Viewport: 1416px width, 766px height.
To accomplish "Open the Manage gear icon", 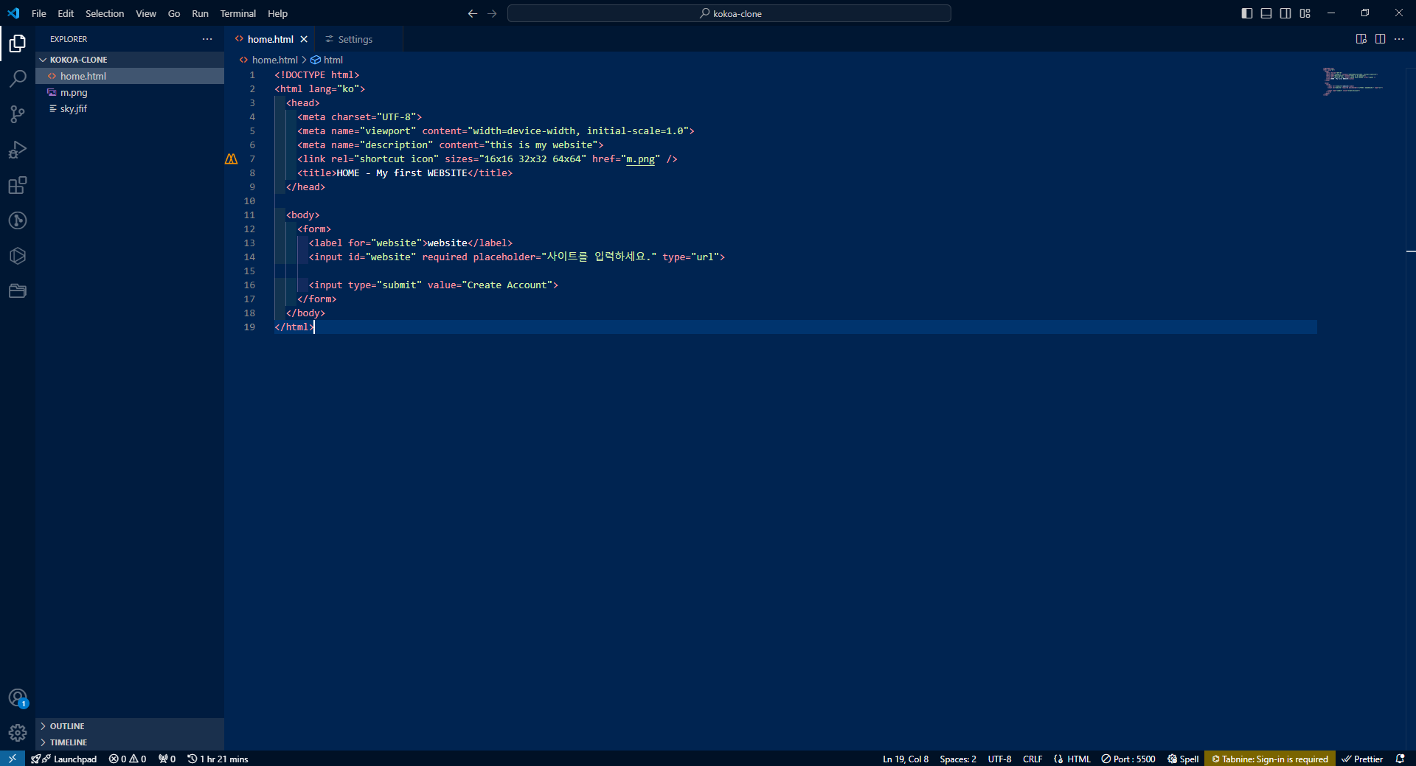I will [18, 733].
